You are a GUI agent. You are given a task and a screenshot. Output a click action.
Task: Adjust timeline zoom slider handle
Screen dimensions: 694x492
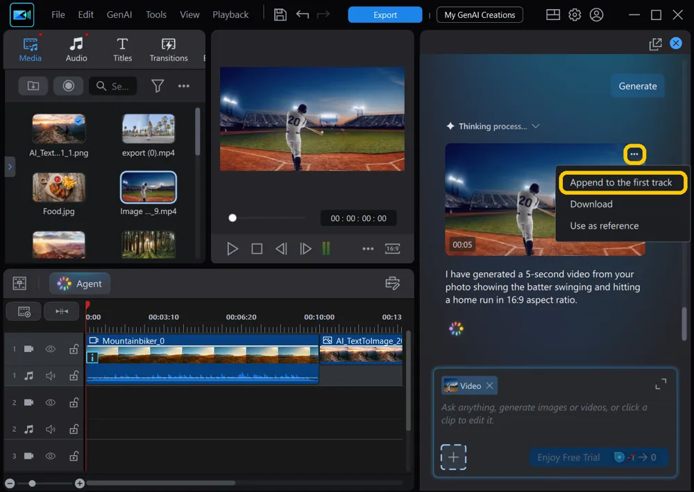32,483
